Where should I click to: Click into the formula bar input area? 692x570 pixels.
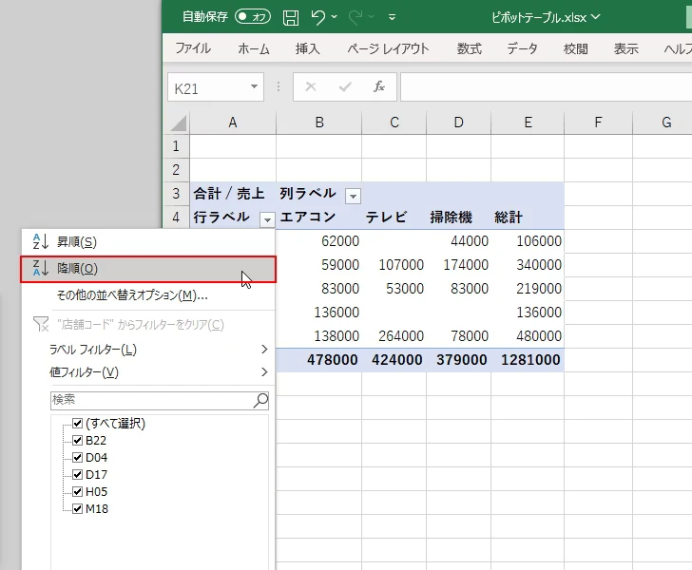546,86
